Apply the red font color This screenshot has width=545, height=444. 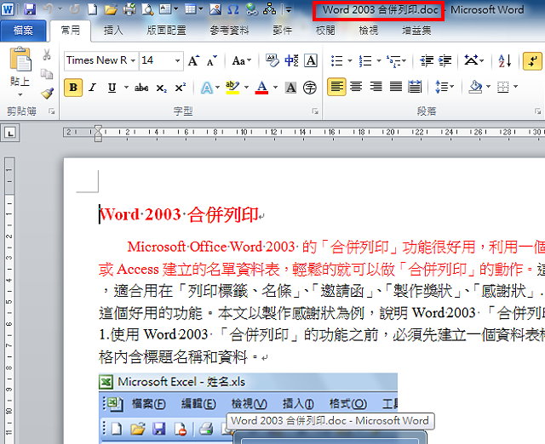[x=261, y=88]
